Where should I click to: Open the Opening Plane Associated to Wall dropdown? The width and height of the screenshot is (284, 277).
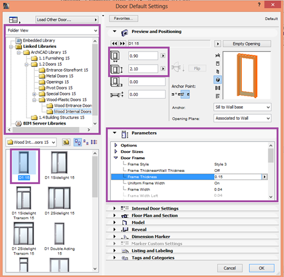tap(242, 118)
